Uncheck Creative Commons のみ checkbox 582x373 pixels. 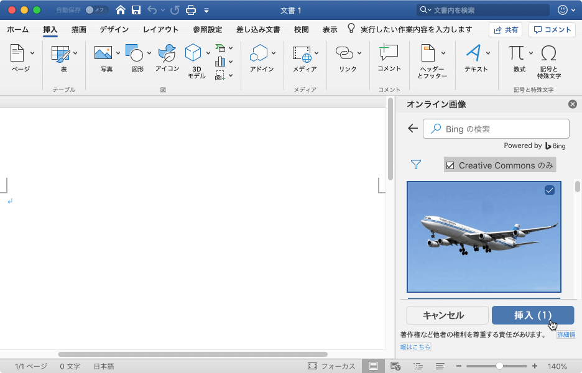[x=450, y=165]
